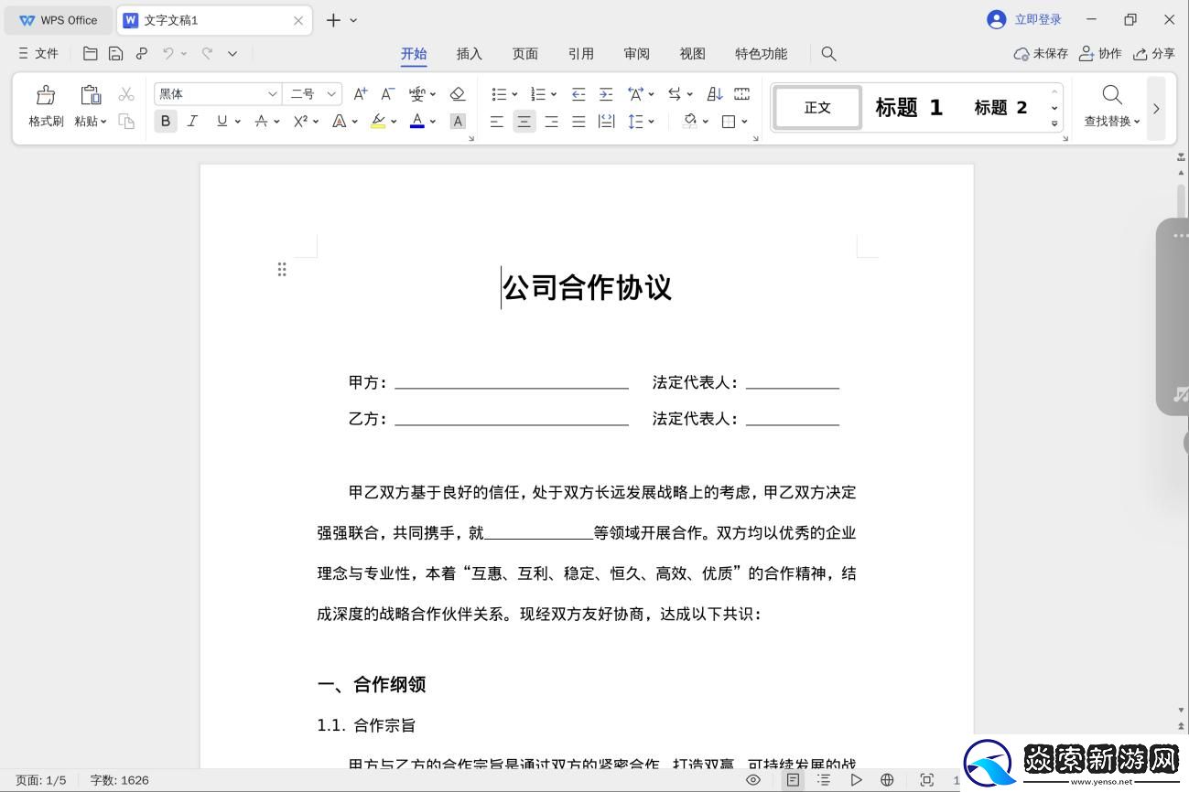Open the sort text icon

click(714, 93)
